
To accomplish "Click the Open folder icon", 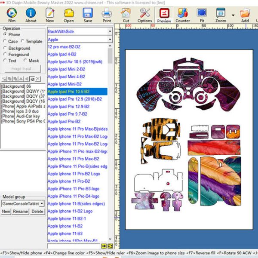I will (x=69, y=13).
